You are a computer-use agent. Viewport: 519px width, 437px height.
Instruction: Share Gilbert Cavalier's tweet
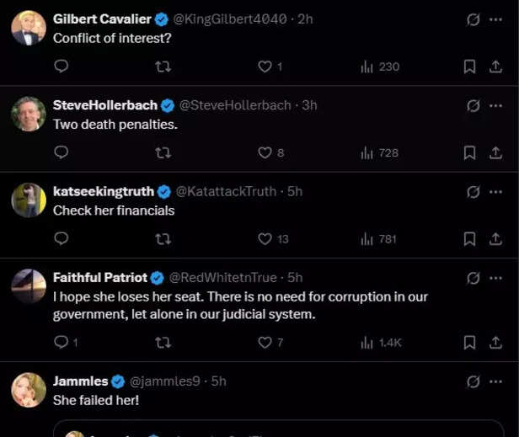point(495,67)
